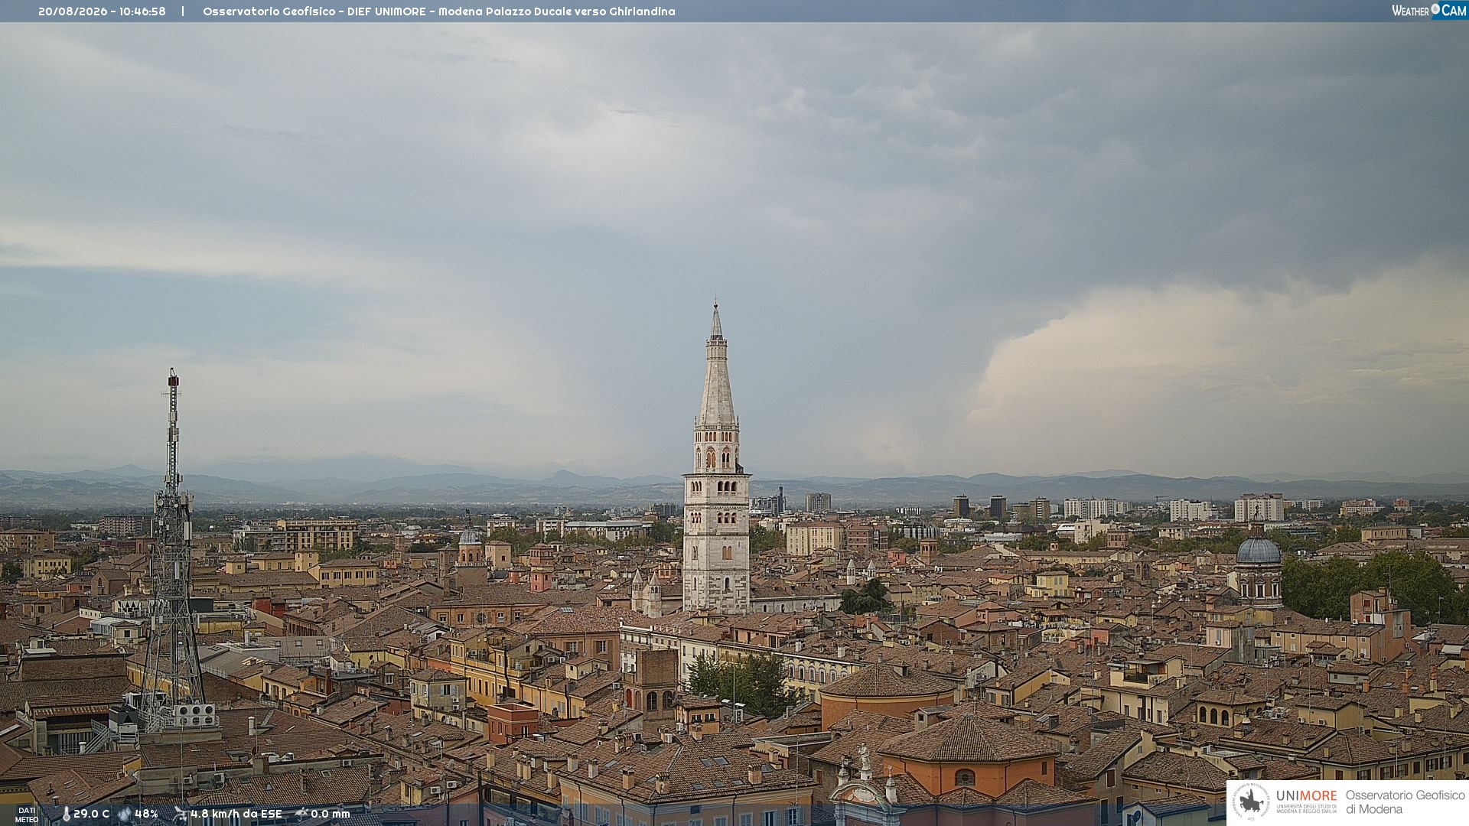Open the DATI METEO label

tap(27, 815)
